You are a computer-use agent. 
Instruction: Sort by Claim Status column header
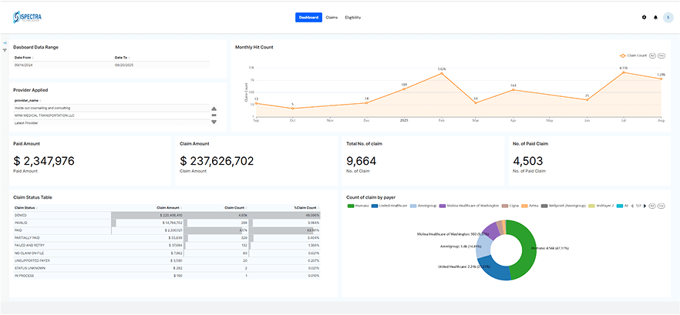coord(25,207)
